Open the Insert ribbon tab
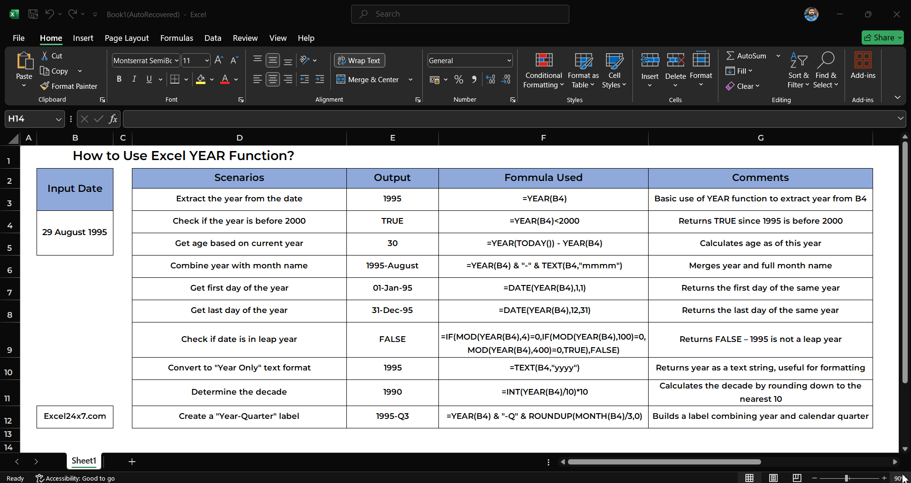 coord(83,38)
